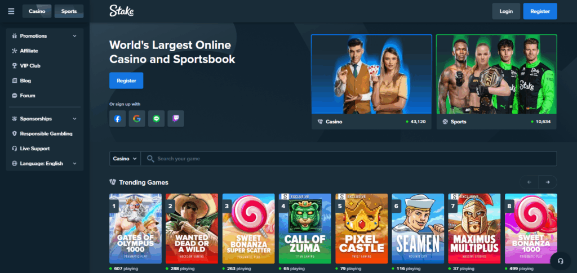Click the '607 playing' text
The height and width of the screenshot is (273, 577).
(x=126, y=268)
